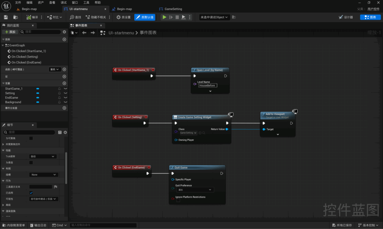Viewport: 383px width, 229px height.
Task: Add a new macro (宏) with the plus icon
Action: 64,76
